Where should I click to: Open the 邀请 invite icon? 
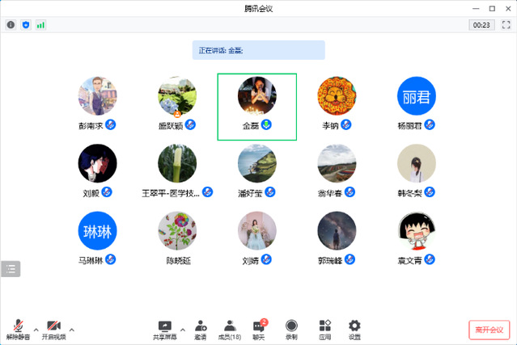pos(199,329)
